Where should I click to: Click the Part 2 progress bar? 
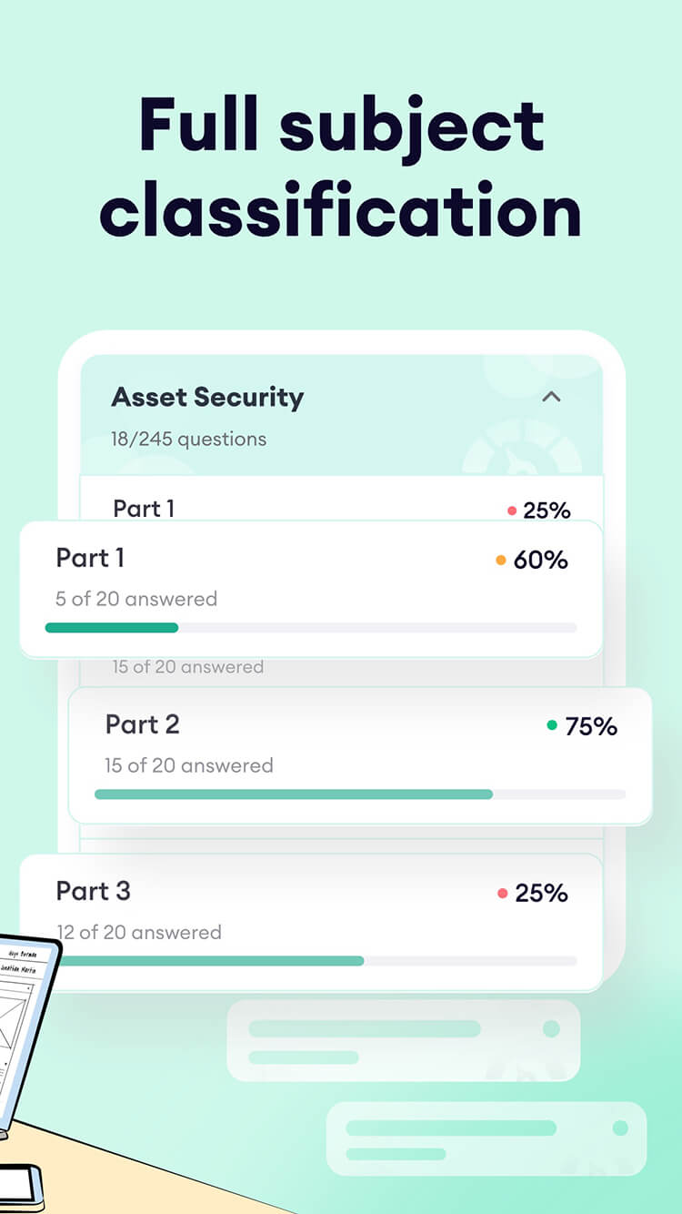click(360, 794)
